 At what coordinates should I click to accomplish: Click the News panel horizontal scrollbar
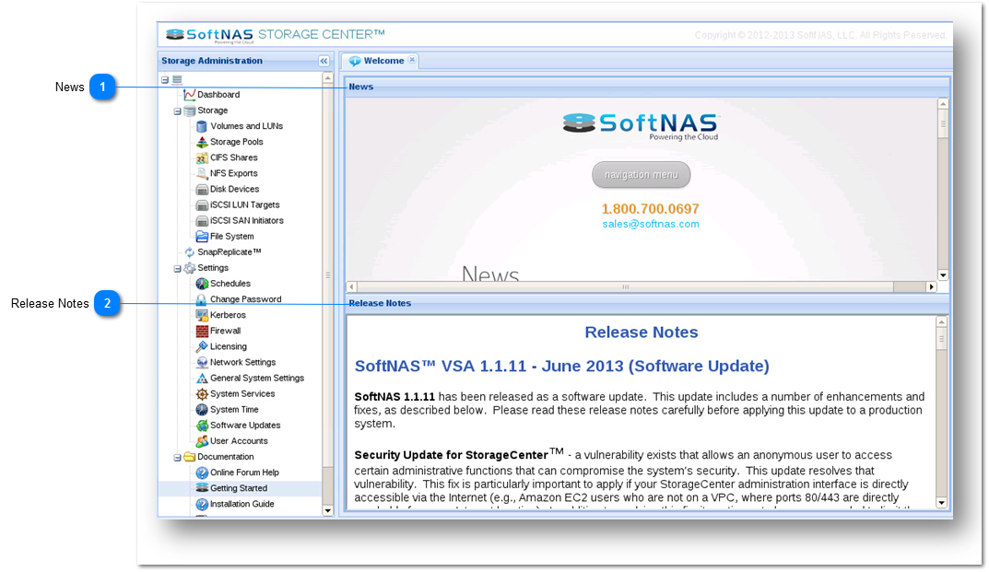625,286
